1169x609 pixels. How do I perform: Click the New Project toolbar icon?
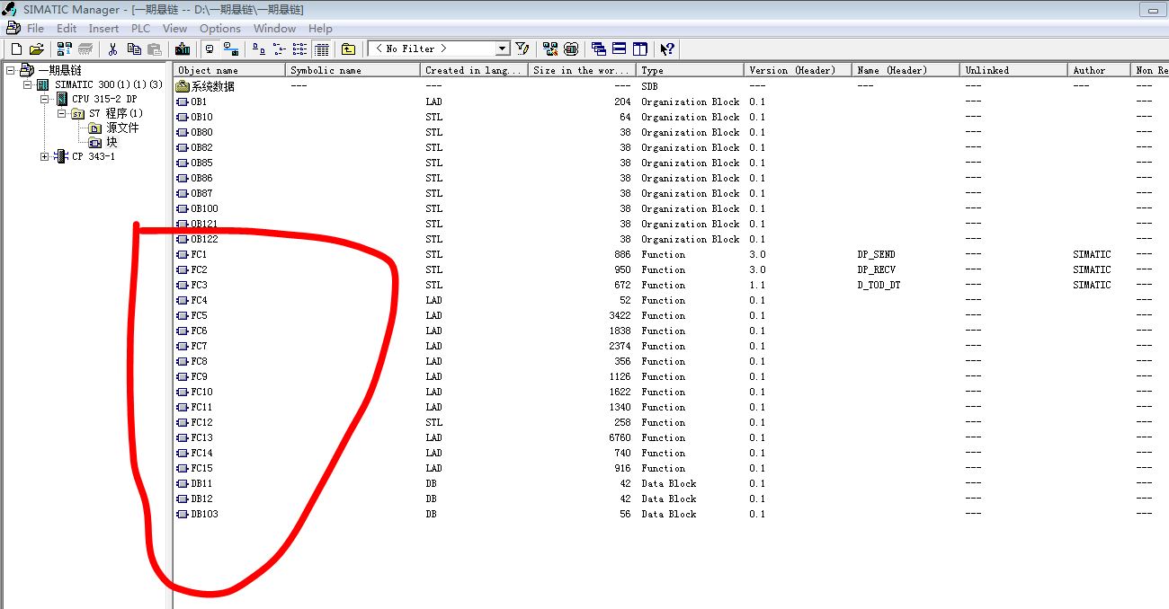(x=16, y=49)
